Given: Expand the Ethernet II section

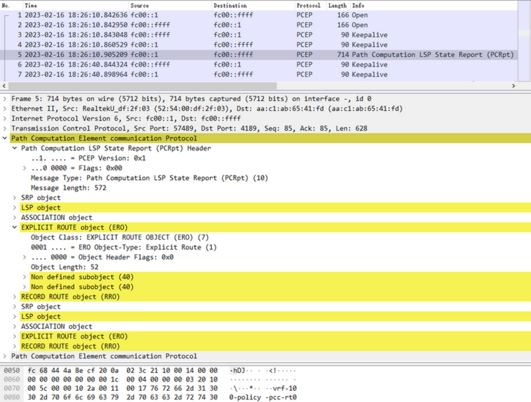Looking at the screenshot, I should (x=5, y=109).
